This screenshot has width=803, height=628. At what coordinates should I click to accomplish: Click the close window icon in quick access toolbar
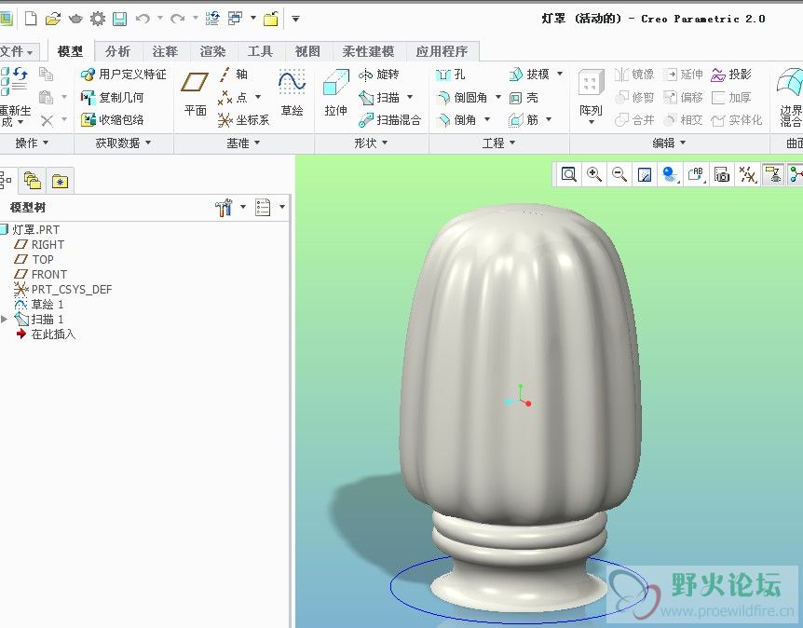coord(270,19)
